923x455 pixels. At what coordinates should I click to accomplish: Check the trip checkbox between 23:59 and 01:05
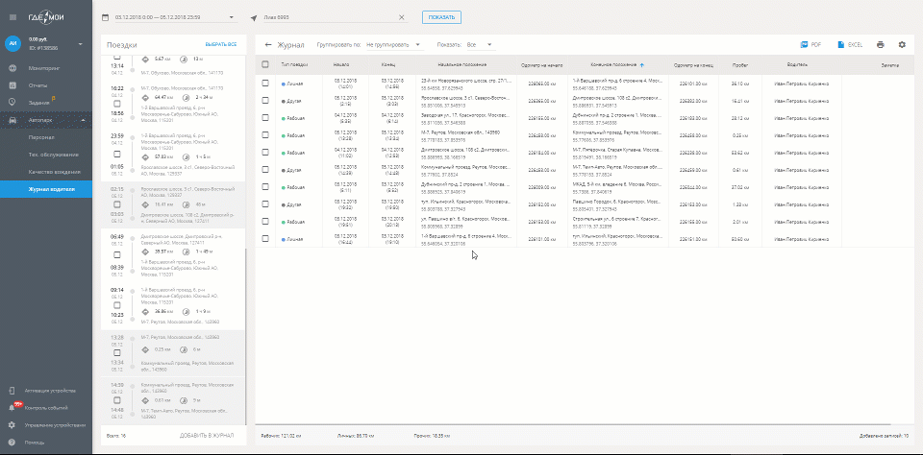[x=116, y=154]
